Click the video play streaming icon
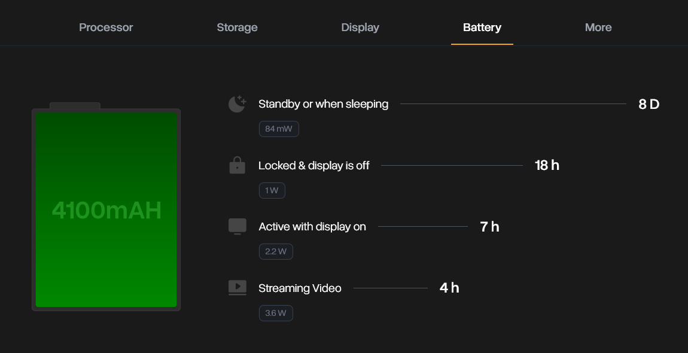 tap(237, 288)
